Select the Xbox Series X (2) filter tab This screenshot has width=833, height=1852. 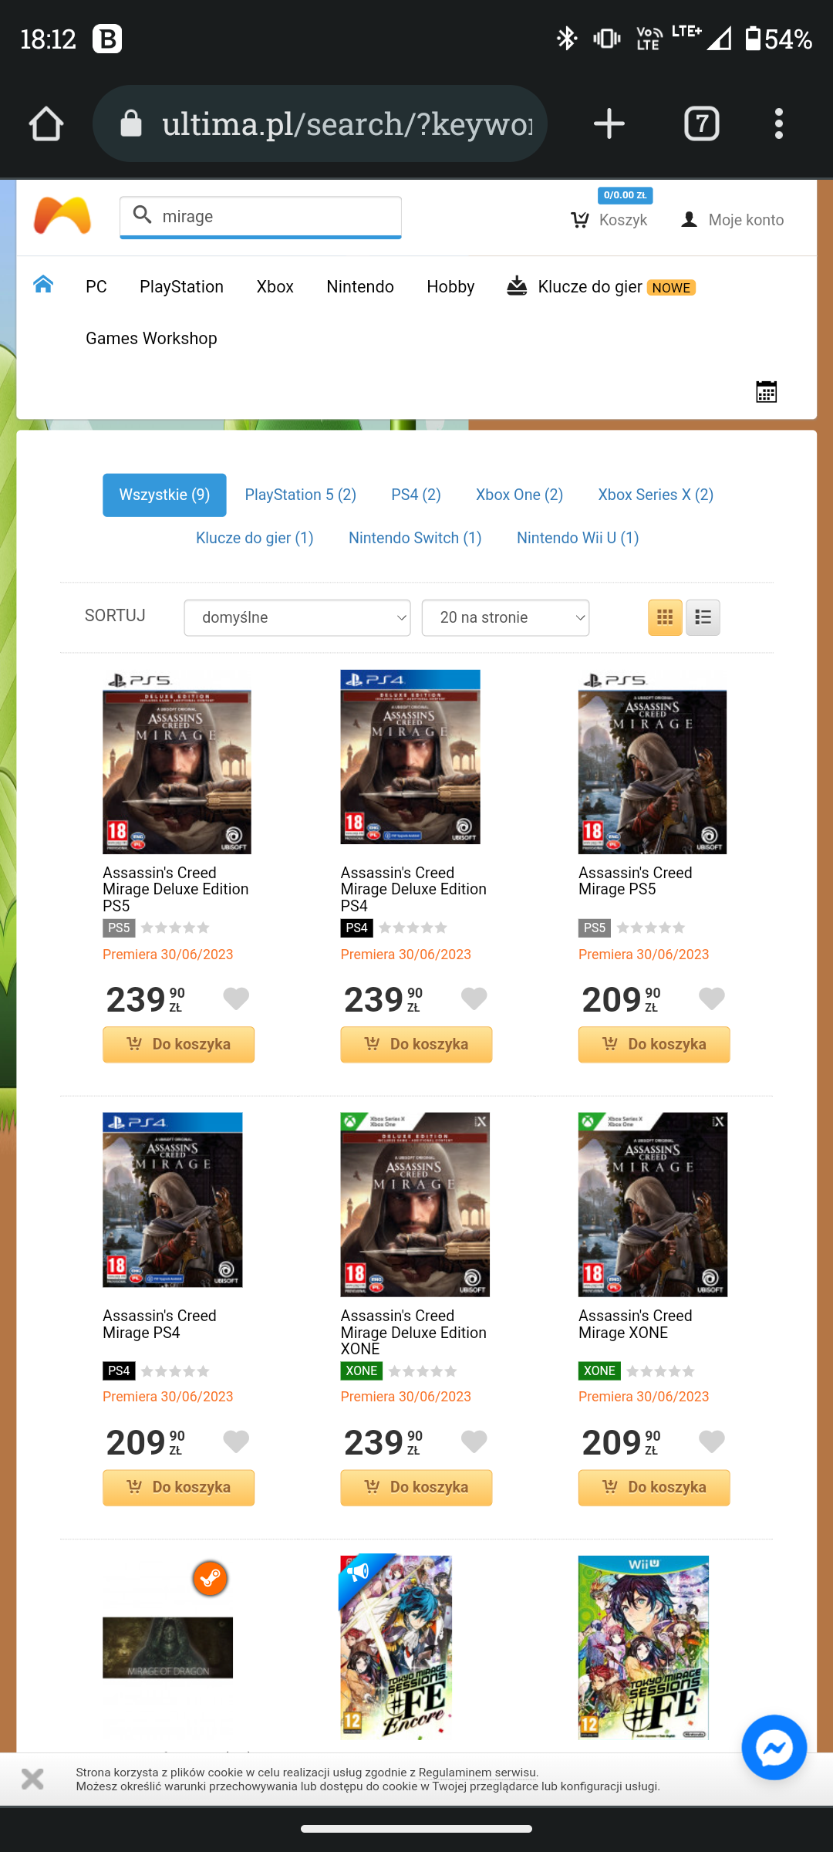pos(656,495)
